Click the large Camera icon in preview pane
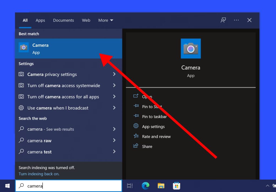276x192 pixels. [x=191, y=49]
